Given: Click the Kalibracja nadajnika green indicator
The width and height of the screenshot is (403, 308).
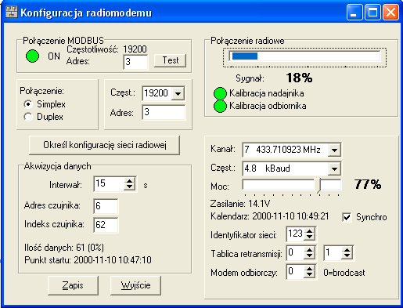Looking at the screenshot, I should tap(220, 93).
